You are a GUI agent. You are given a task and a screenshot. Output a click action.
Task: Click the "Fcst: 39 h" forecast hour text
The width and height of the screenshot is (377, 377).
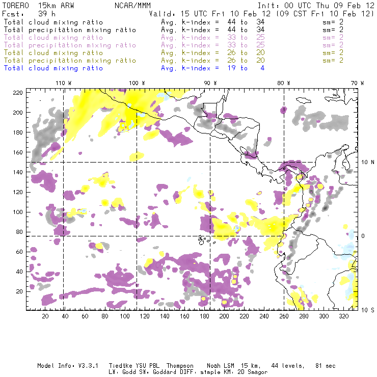point(29,13)
